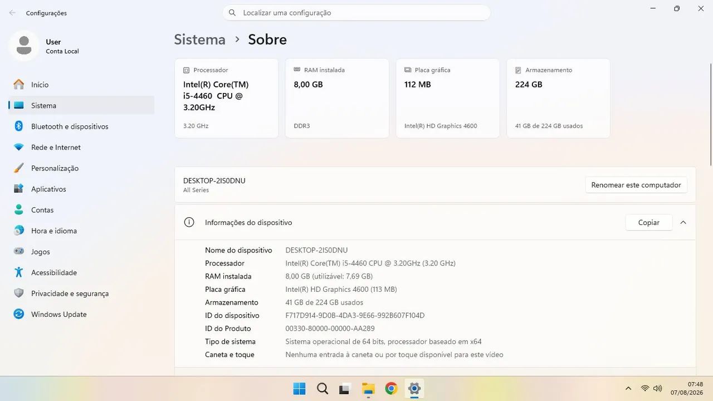
Task: Collapse the Informações do dispositivo section
Action: pyautogui.click(x=683, y=222)
